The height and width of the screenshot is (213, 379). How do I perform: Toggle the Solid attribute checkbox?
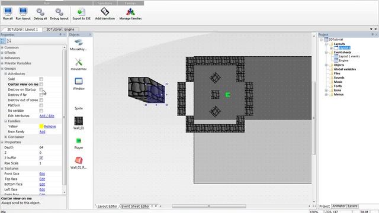click(x=41, y=79)
